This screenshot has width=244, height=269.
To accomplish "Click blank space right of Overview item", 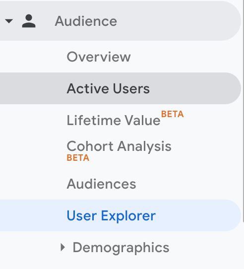I will point(185,57).
